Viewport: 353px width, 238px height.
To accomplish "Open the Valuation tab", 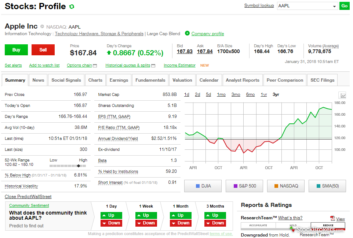I will tap(182, 80).
